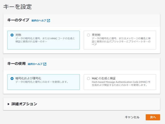
Task: Click the 非対称 option description text
Action: coord(121,41)
